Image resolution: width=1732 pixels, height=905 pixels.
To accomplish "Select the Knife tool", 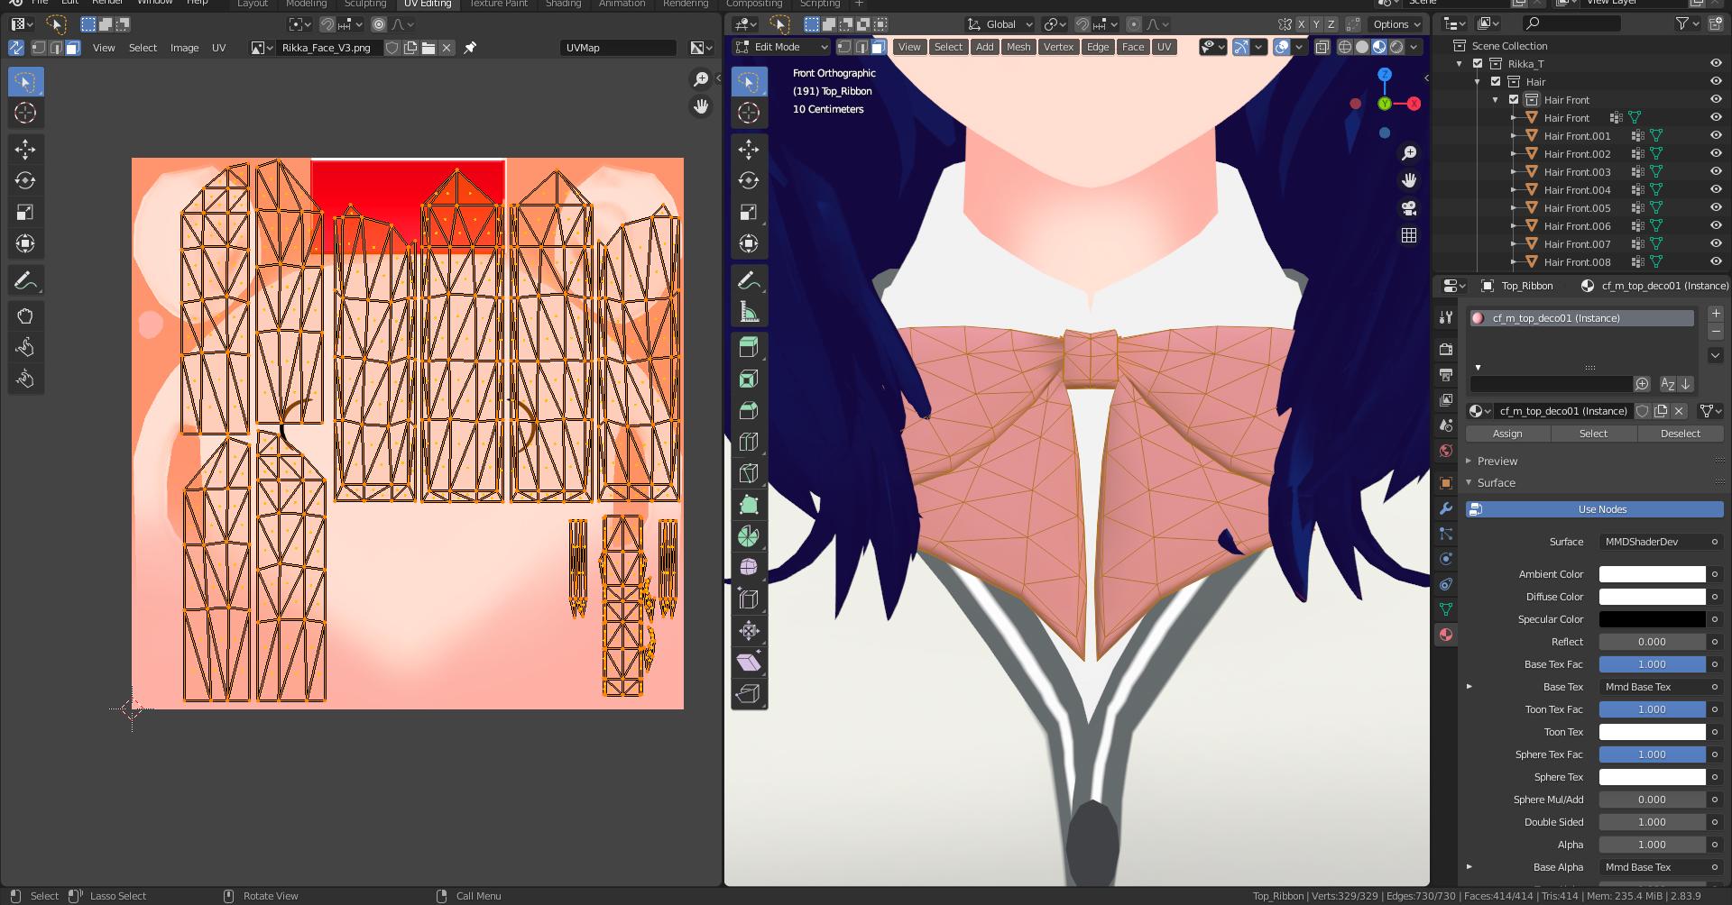I will click(749, 474).
